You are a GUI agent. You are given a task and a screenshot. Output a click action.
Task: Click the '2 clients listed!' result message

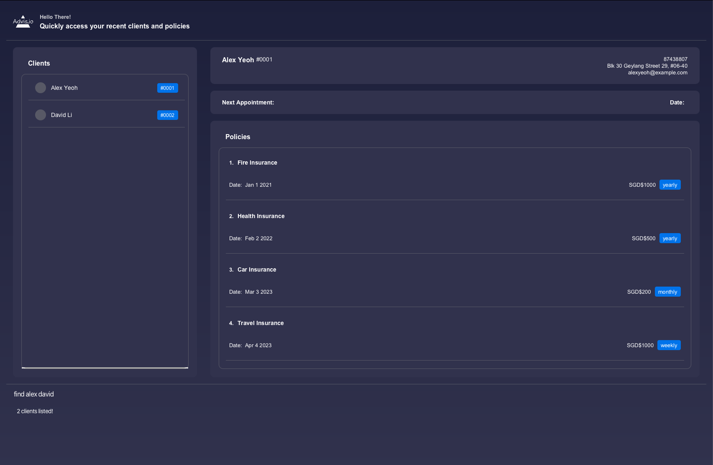tap(35, 411)
